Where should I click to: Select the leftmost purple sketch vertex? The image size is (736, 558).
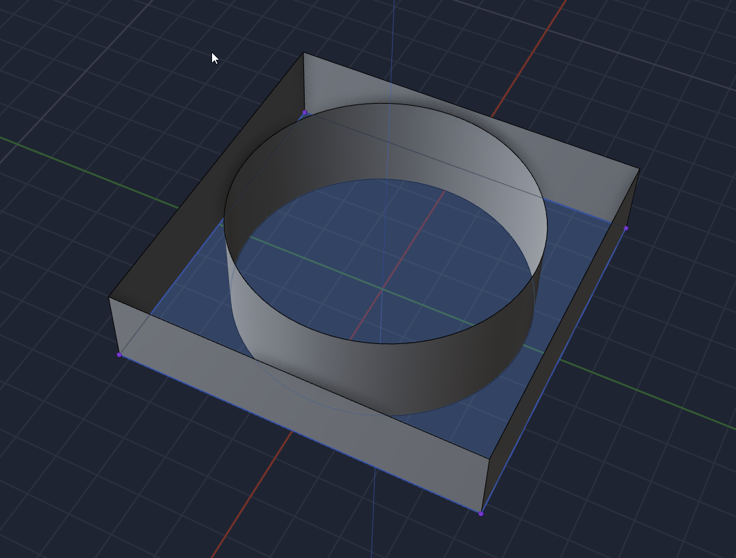119,354
